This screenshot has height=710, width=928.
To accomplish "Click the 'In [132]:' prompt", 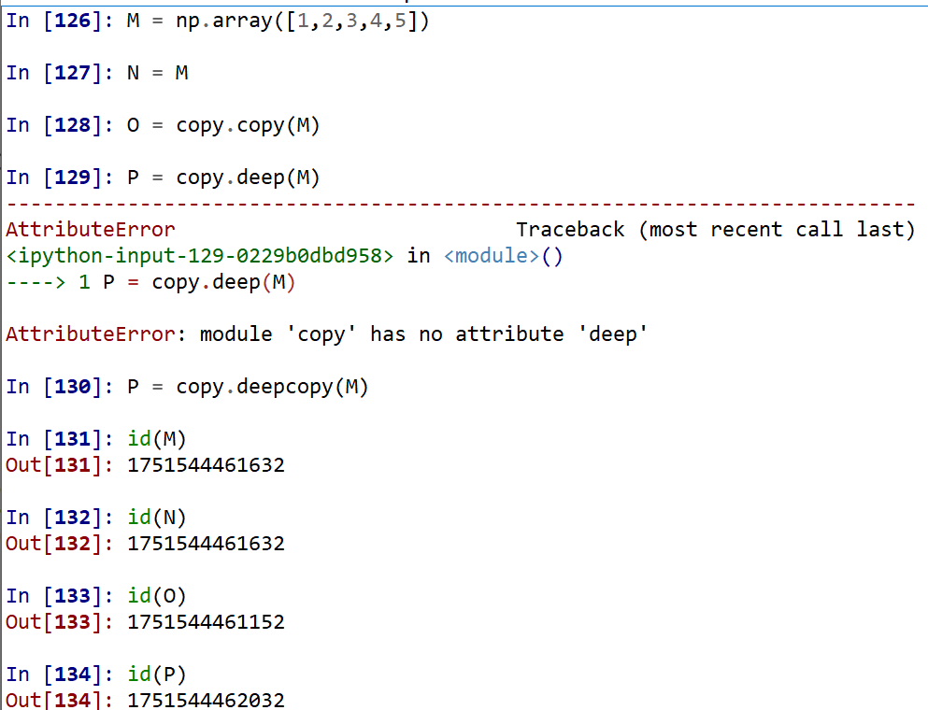I will (59, 518).
